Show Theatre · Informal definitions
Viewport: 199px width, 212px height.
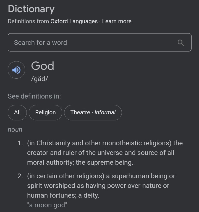(x=93, y=112)
